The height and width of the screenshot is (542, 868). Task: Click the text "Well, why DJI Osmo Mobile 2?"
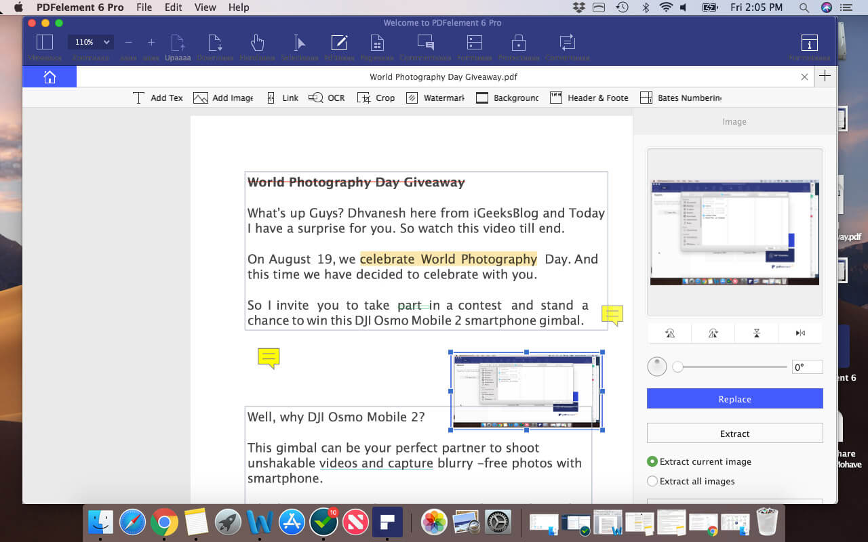point(336,417)
